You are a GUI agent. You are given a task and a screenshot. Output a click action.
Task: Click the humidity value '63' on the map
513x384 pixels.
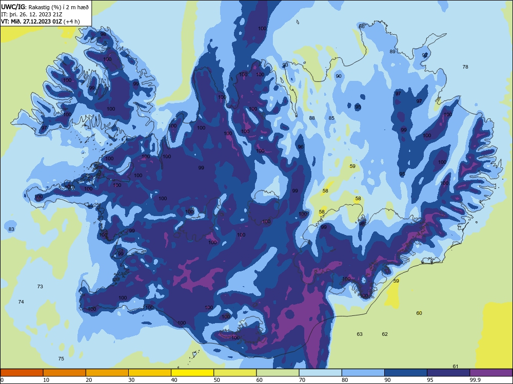pos(360,334)
